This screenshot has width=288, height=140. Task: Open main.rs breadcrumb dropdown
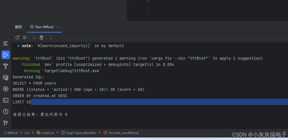pos(45,133)
